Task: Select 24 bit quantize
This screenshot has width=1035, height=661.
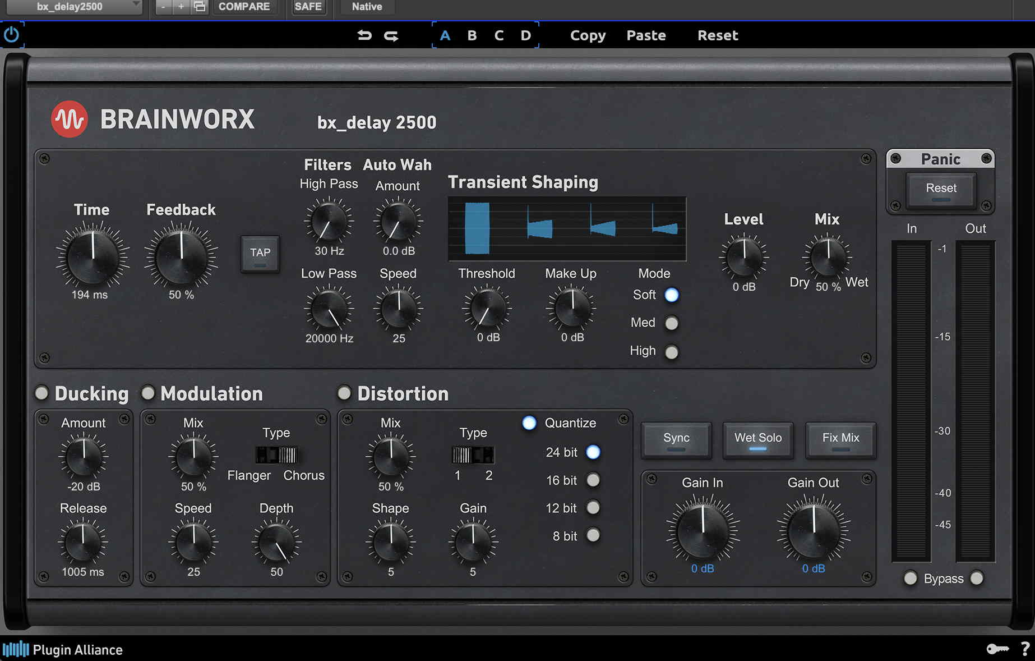Action: pos(593,452)
